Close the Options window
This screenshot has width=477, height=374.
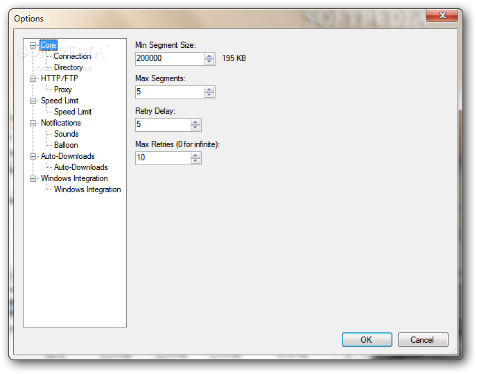tap(442, 15)
